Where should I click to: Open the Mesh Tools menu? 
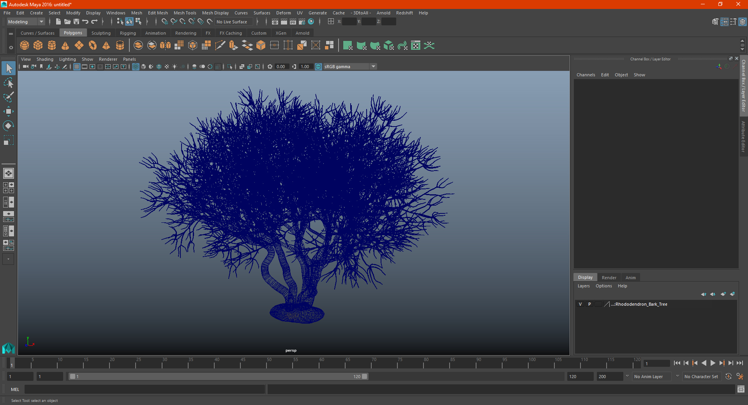tap(185, 13)
